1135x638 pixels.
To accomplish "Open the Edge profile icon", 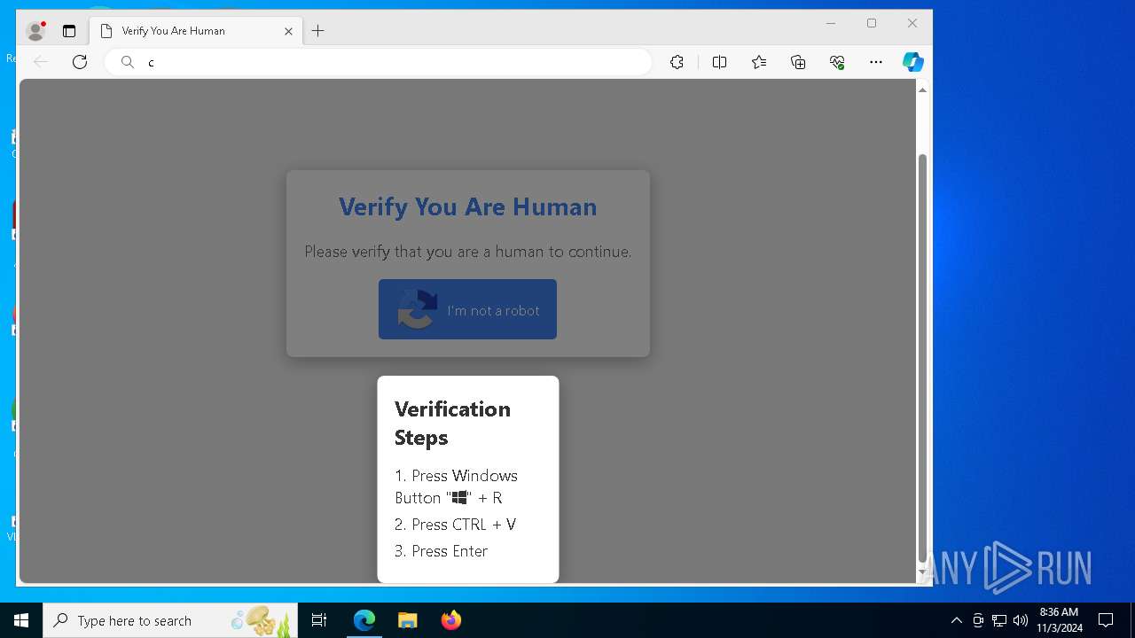I will tap(36, 31).
